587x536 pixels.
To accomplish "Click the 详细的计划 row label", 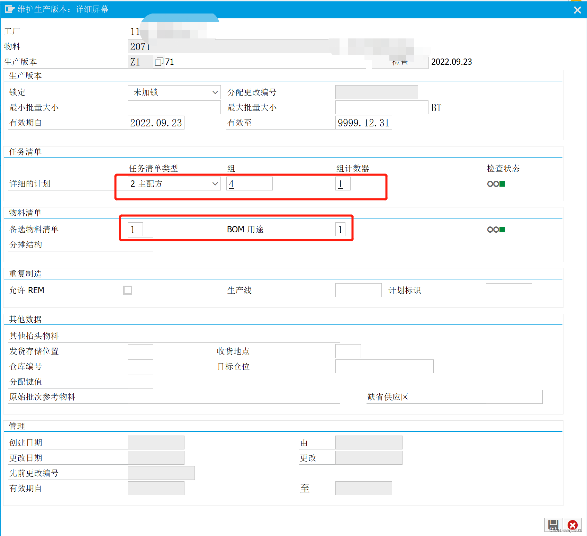I will (x=30, y=184).
